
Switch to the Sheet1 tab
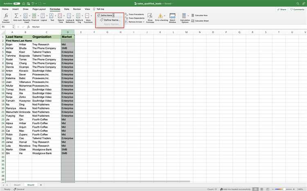tap(17, 185)
